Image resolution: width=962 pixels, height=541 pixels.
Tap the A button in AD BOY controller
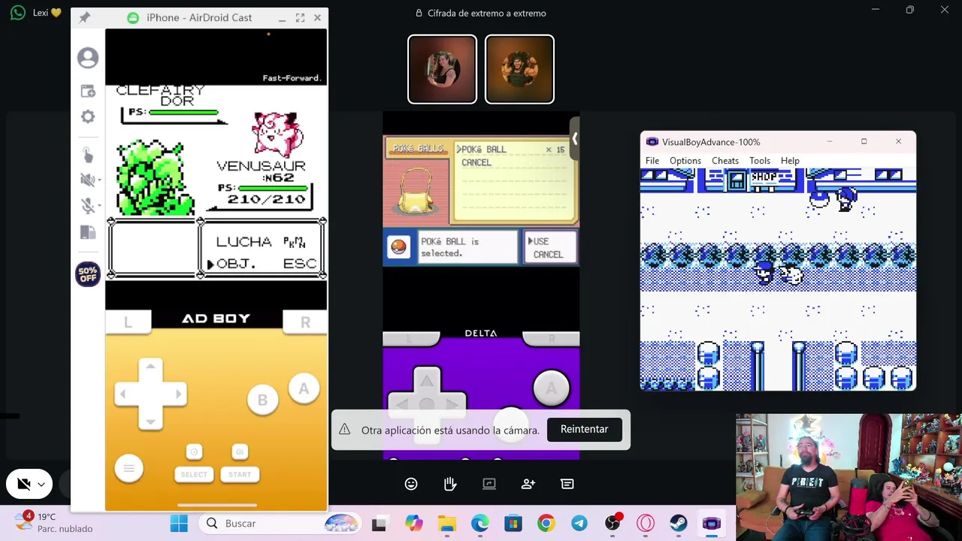coord(304,388)
